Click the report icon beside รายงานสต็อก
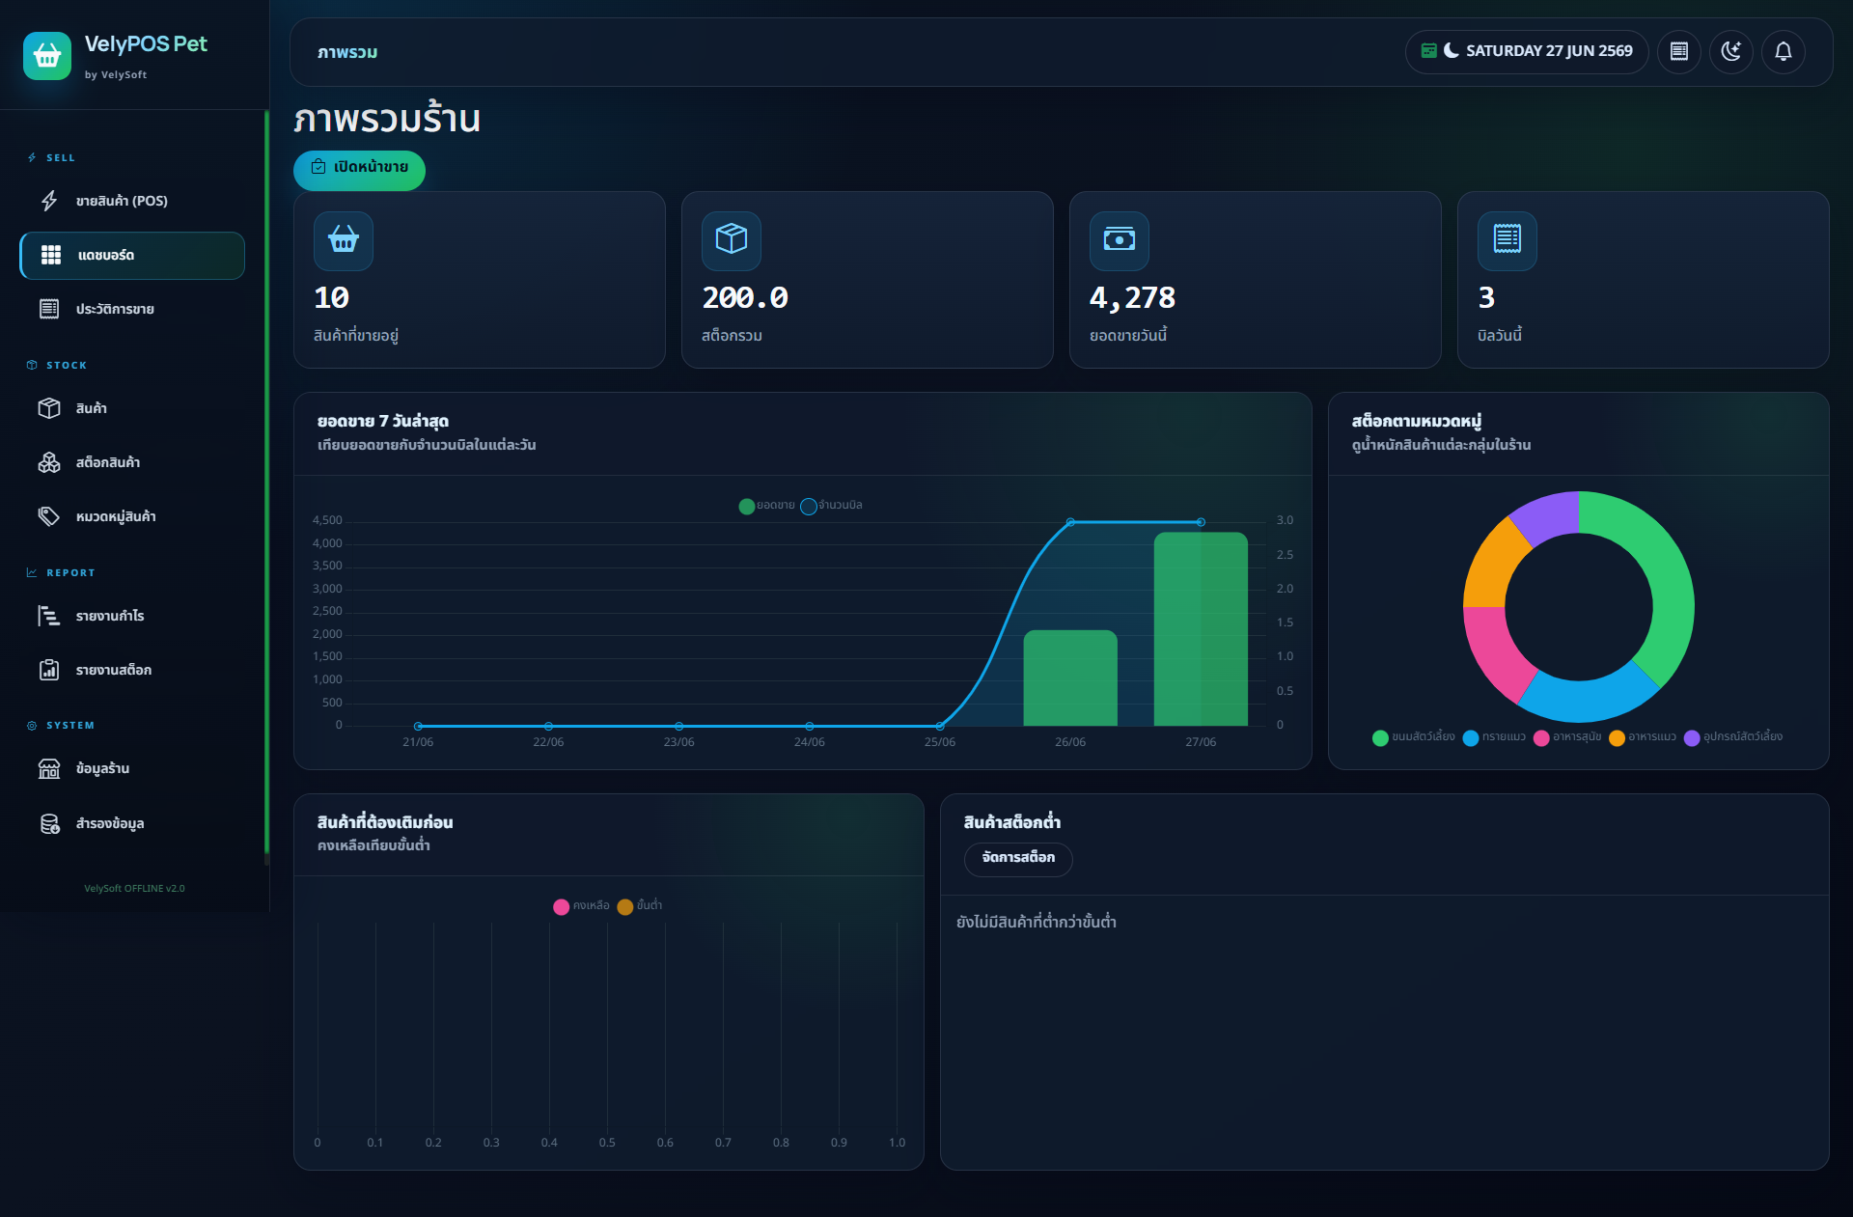Screen dimensions: 1853x1217 click(49, 670)
